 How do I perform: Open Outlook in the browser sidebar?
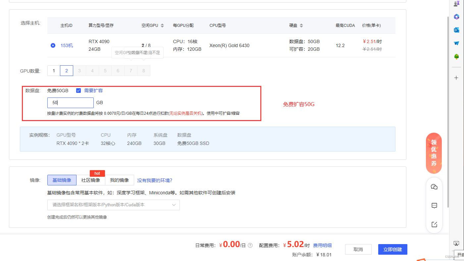456,30
